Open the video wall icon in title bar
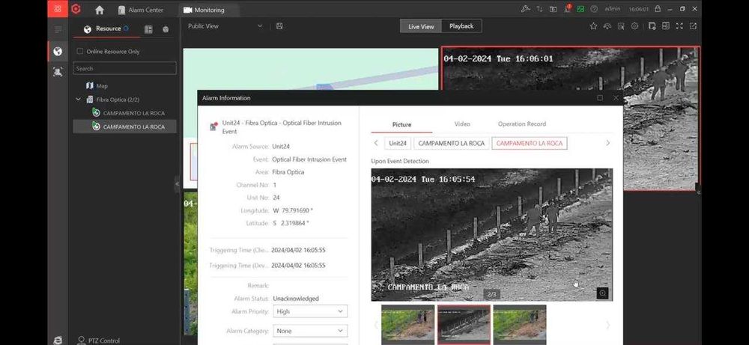Image resolution: width=749 pixels, height=345 pixels. (x=554, y=9)
